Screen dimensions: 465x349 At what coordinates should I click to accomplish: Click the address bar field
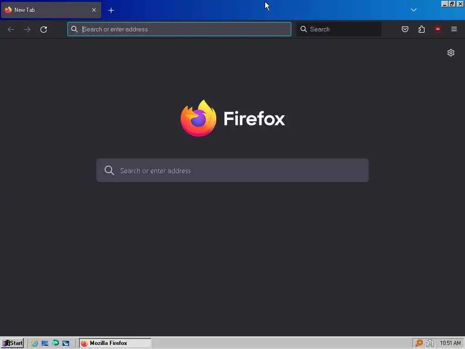click(179, 29)
